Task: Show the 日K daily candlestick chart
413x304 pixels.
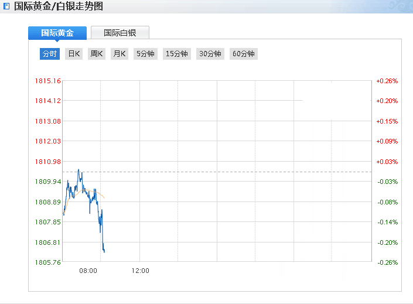Action: [x=74, y=54]
